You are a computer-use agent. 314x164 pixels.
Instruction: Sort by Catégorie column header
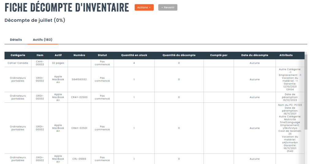[x=18, y=55]
